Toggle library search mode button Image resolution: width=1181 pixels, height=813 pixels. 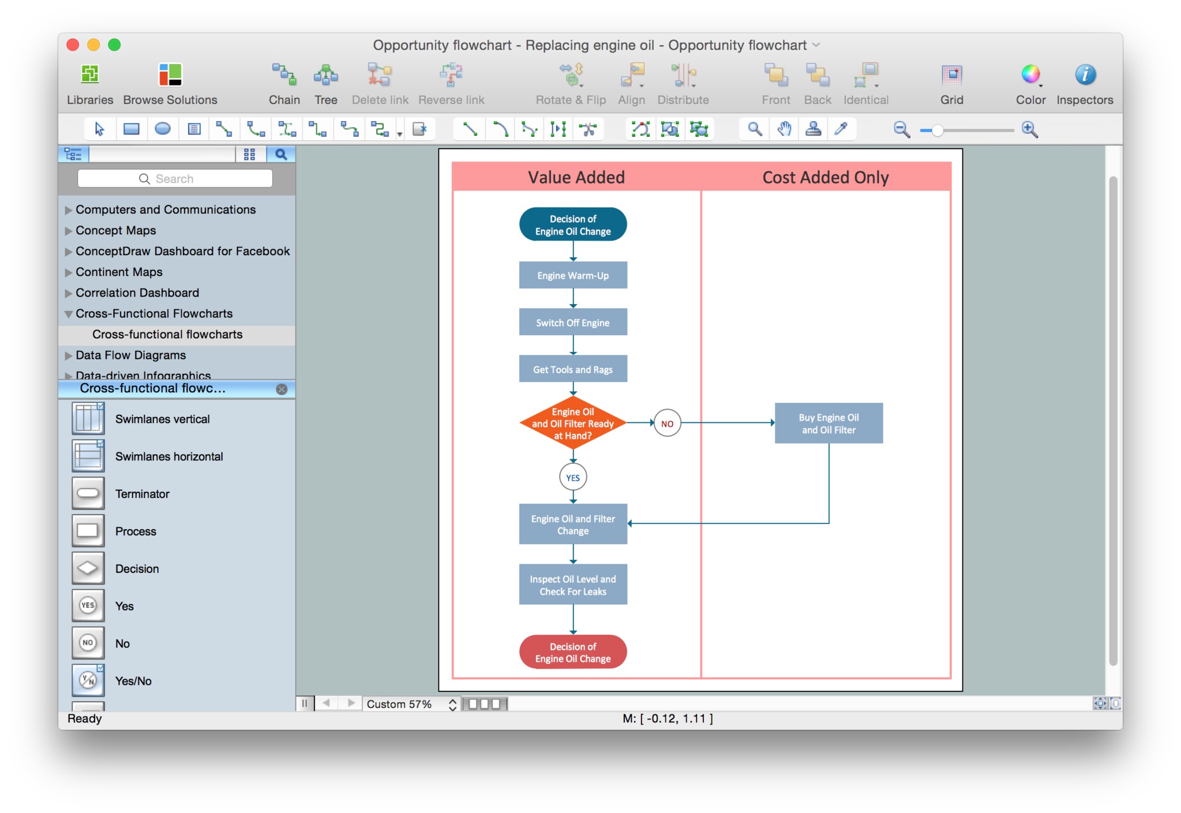(x=281, y=154)
